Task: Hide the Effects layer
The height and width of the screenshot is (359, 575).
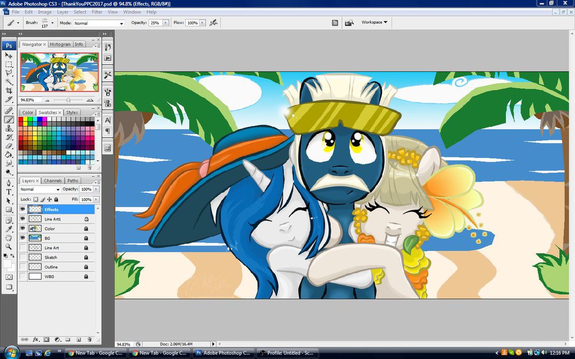Action: click(22, 209)
